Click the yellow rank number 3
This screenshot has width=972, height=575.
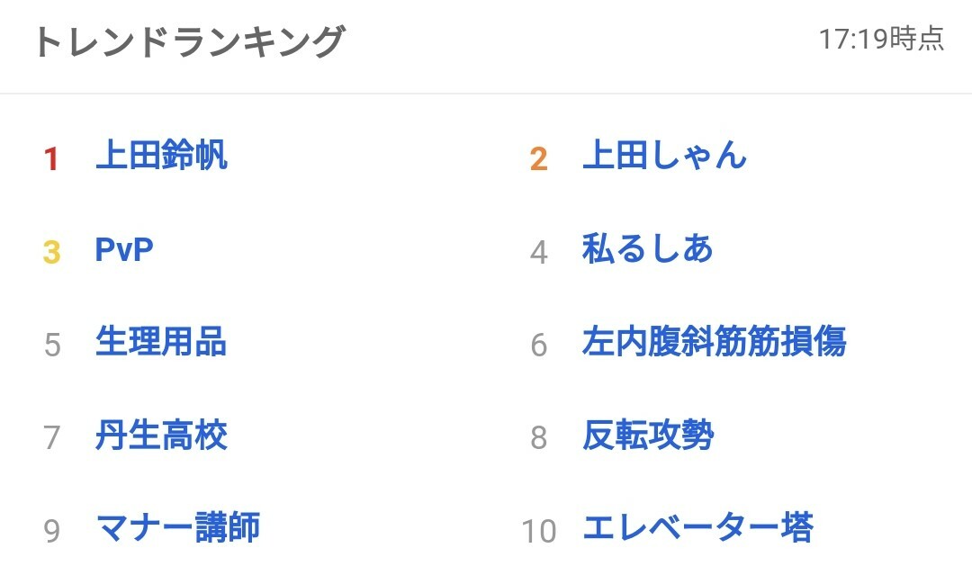pyautogui.click(x=52, y=252)
